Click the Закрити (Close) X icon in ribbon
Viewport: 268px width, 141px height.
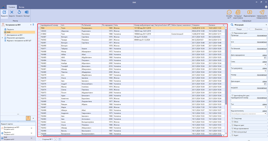pyautogui.click(x=12, y=12)
